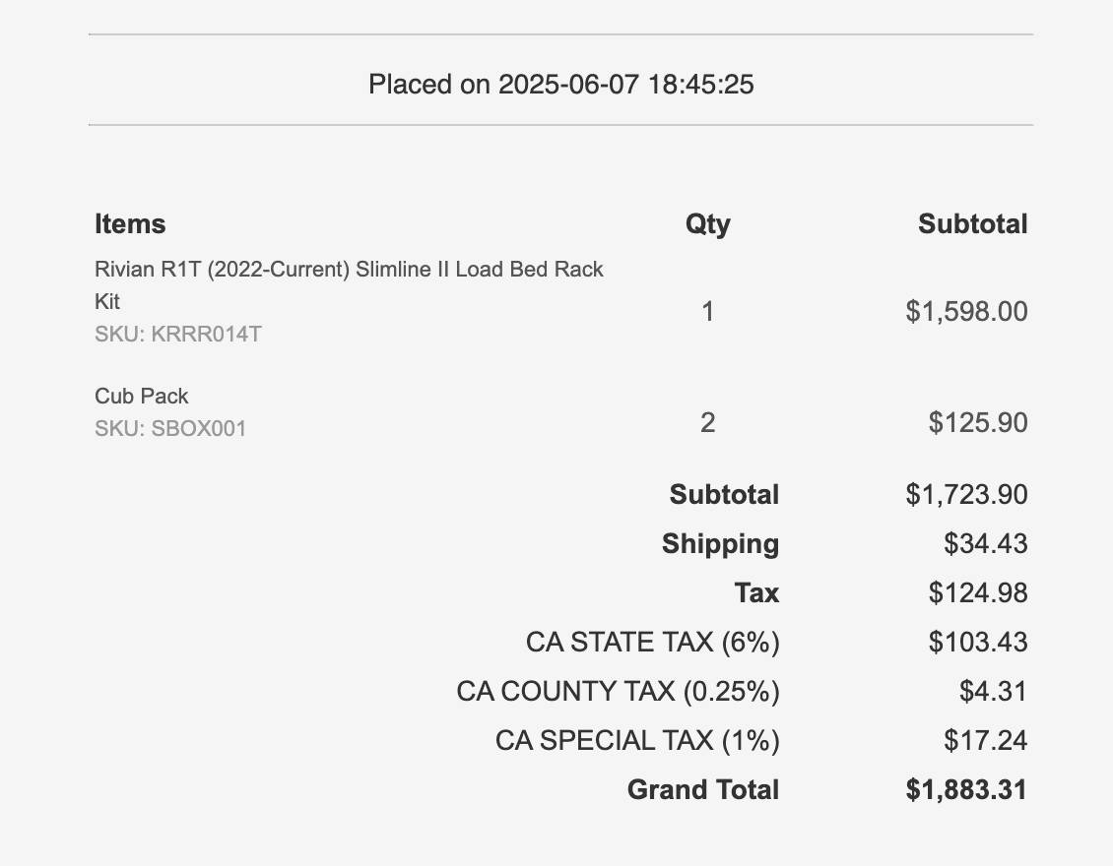Click the Grand Total label
Screen dimensions: 1113x866
pos(703,789)
